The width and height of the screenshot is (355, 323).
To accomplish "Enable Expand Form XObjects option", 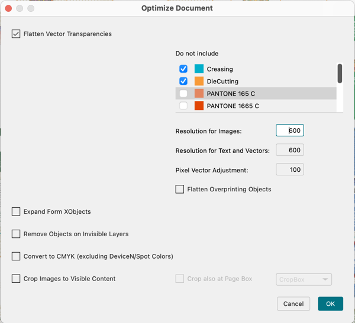I will [x=16, y=211].
